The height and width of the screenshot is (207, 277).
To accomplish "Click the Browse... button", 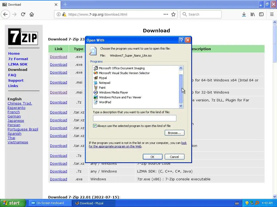I will pos(174,133).
